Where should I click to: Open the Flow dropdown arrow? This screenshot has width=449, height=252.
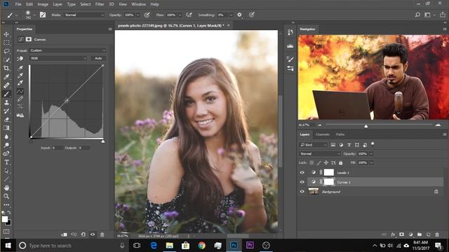[x=180, y=15]
